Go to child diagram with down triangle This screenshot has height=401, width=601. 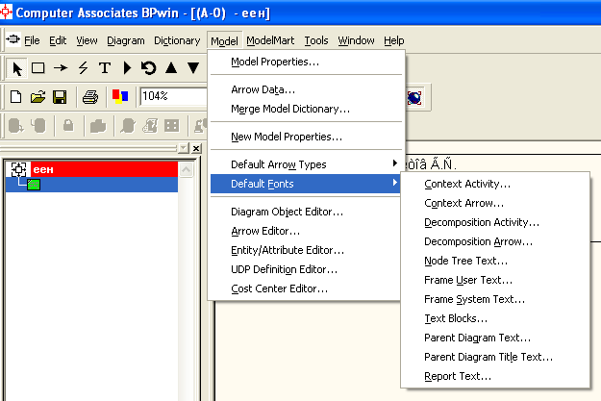(x=193, y=68)
